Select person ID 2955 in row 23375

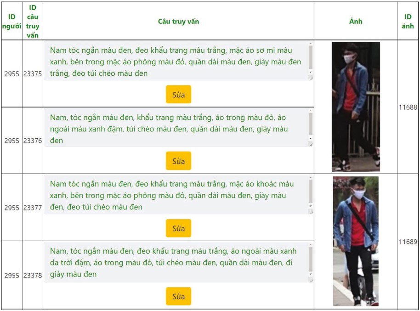[x=11, y=74]
